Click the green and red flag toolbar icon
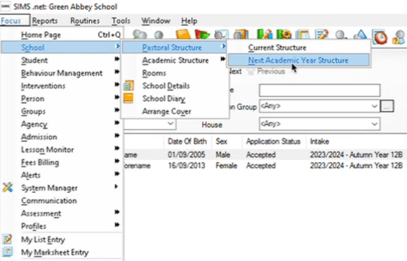Viewport: 407px width, 261px height. click(202, 35)
